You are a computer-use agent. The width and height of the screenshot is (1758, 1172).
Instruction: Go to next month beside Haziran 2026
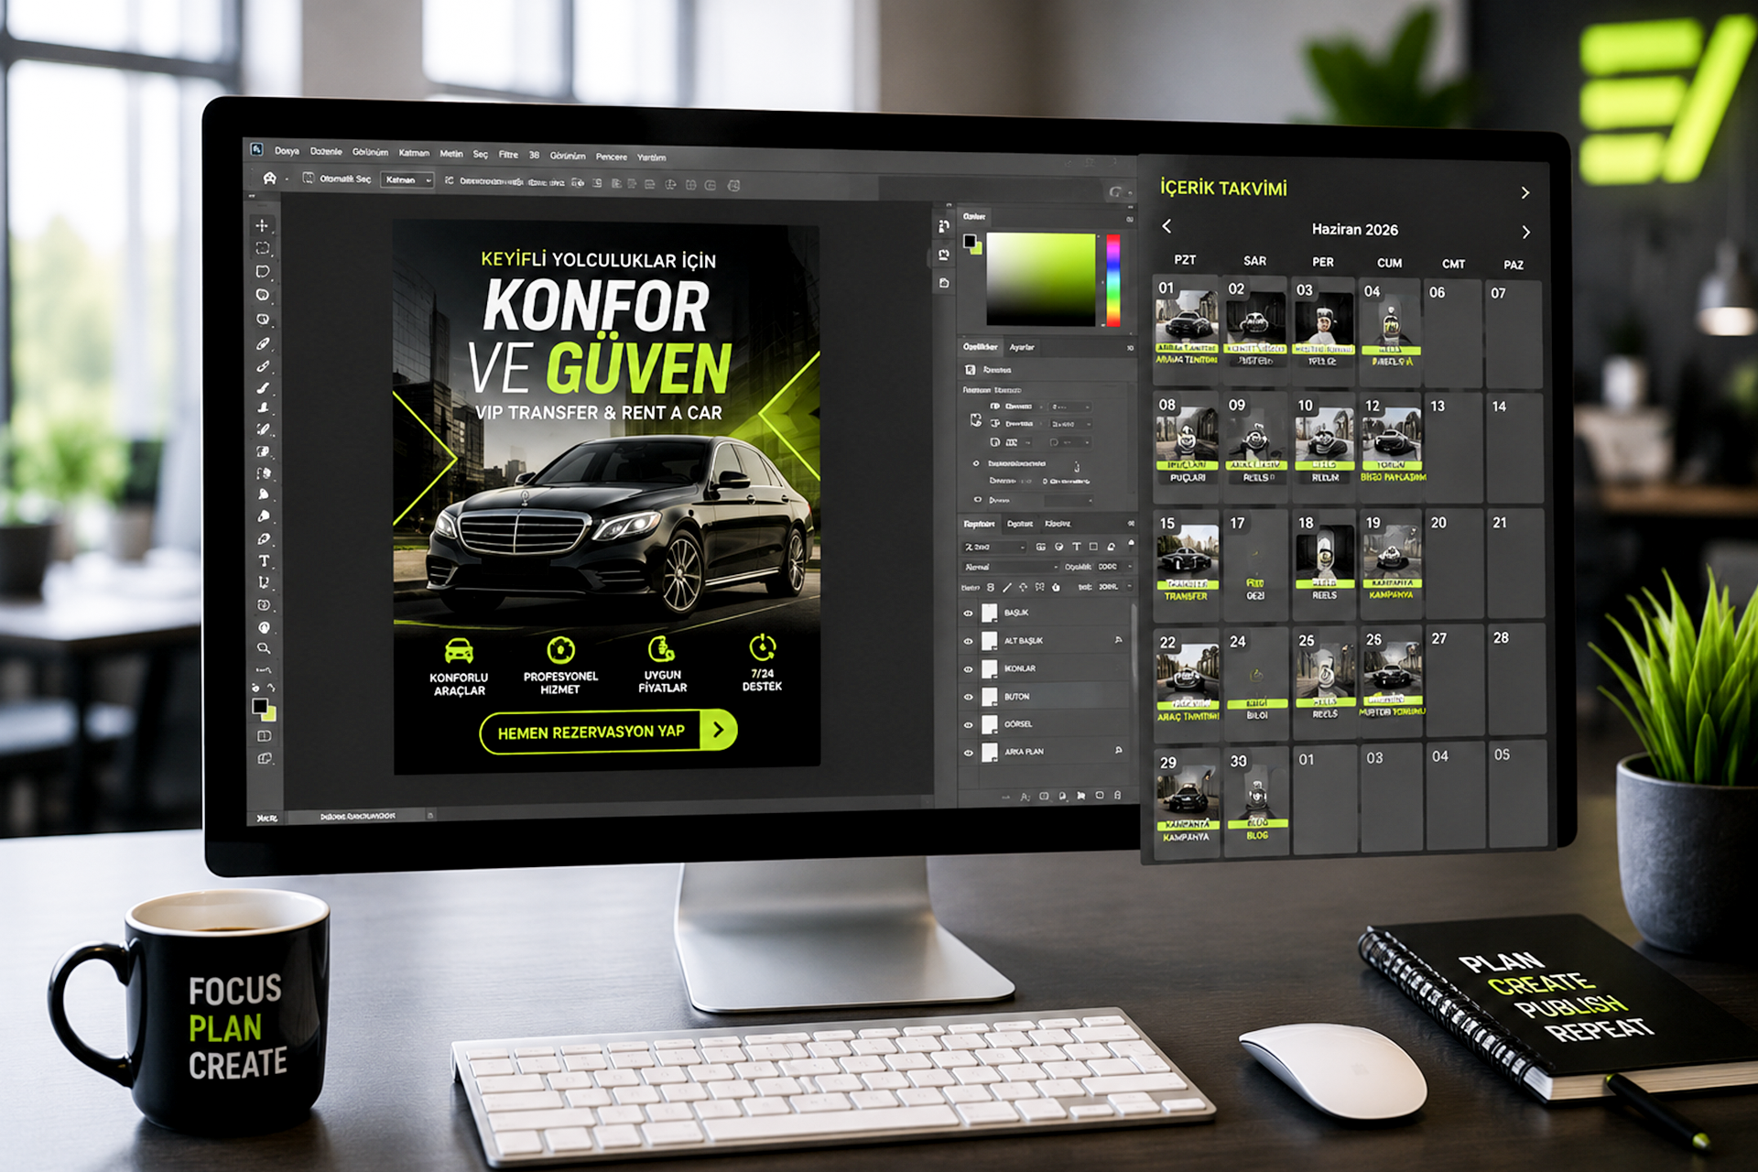tap(1525, 232)
